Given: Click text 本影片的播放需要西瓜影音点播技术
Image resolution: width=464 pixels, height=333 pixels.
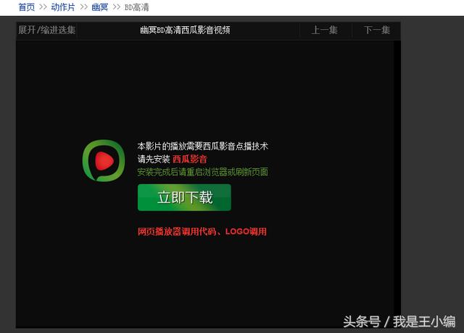Looking at the screenshot, I should [x=203, y=147].
